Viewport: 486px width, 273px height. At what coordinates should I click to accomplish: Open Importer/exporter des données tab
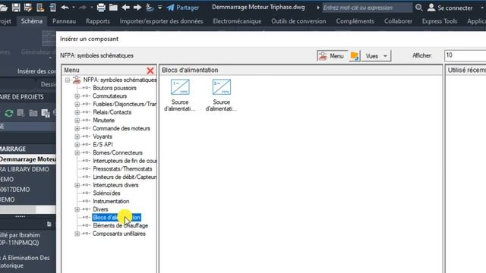tap(161, 21)
